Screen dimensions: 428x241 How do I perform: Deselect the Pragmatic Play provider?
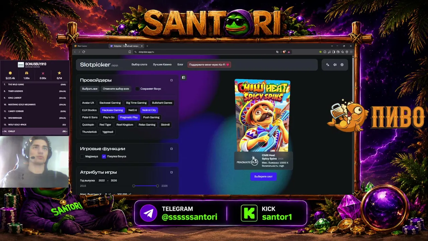pos(129,117)
